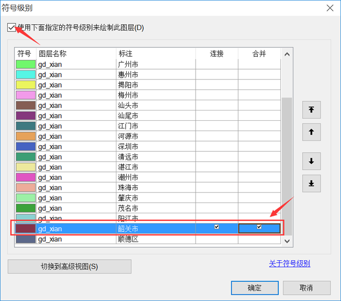Move selected symbol down one level
Viewport: 341px width, 301px height.
311,161
